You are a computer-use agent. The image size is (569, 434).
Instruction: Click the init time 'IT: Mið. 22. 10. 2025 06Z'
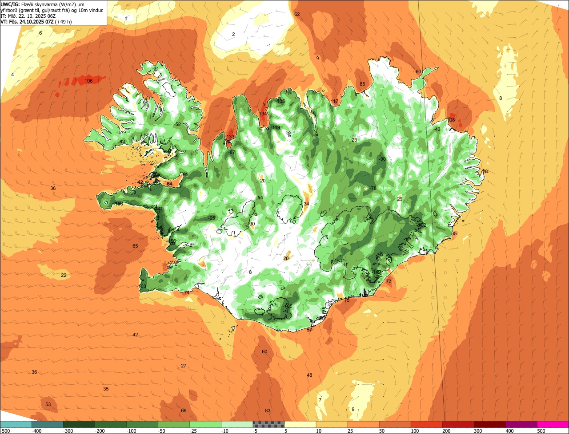(28, 16)
